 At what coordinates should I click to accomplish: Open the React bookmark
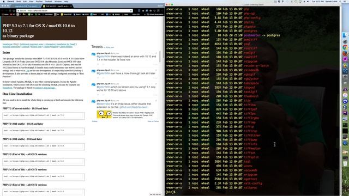coord(77,15)
